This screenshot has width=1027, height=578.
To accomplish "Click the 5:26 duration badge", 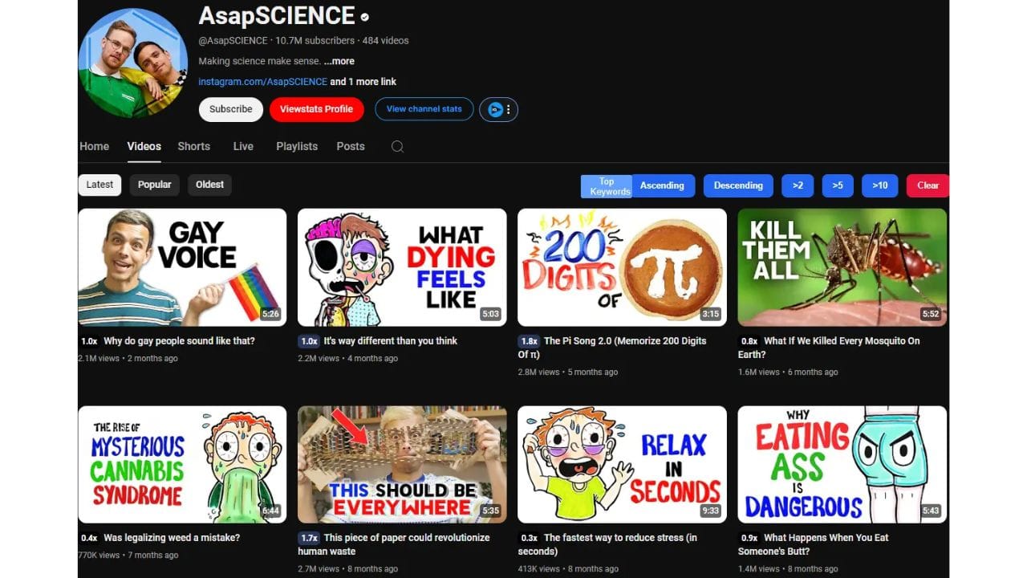I will (x=270, y=314).
